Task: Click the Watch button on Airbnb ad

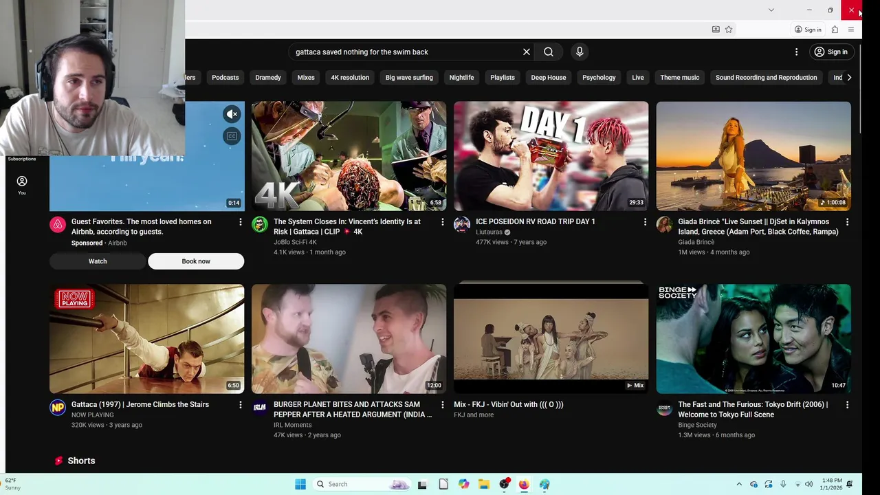Action: tap(98, 261)
